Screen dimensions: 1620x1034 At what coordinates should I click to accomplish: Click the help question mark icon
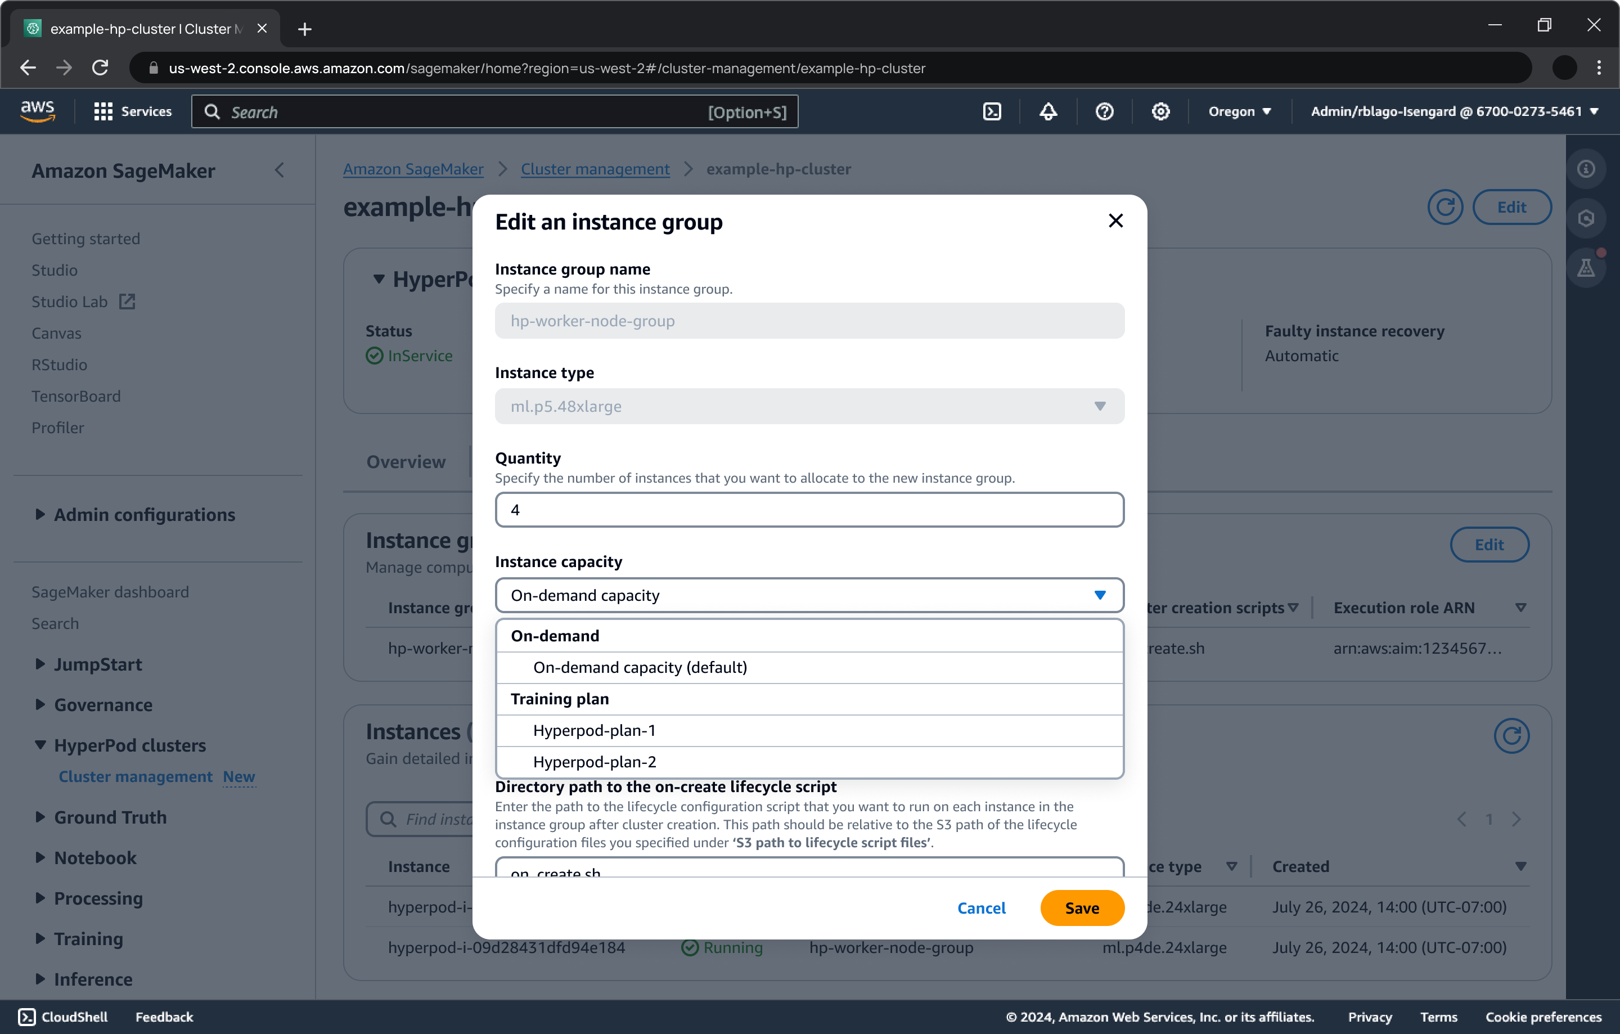pos(1104,112)
